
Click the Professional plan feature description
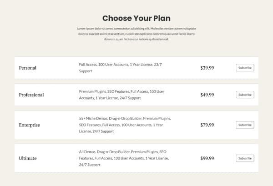tap(121, 95)
